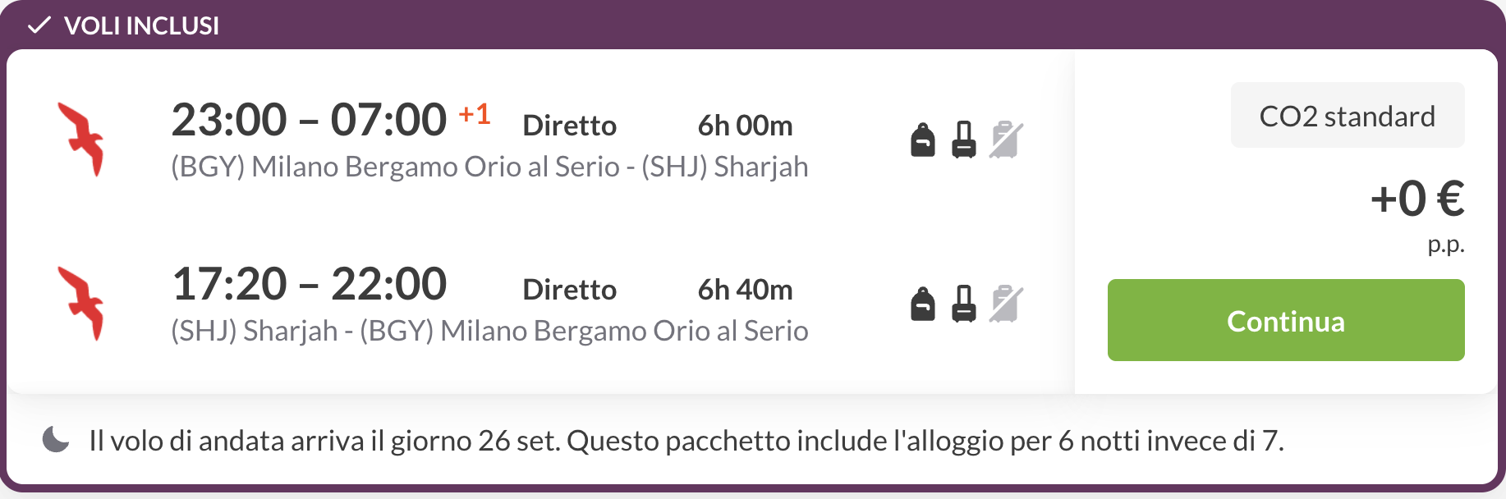Click the orange +1 next-day indicator

coord(475,113)
